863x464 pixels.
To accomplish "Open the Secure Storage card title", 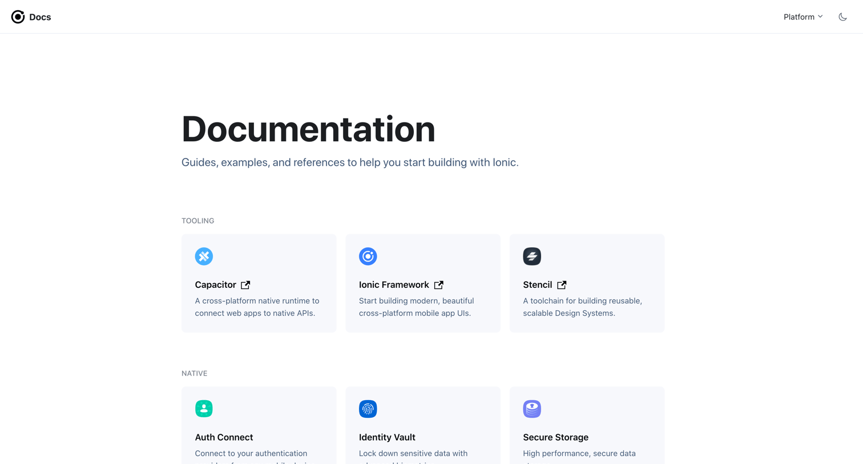I will [x=555, y=437].
